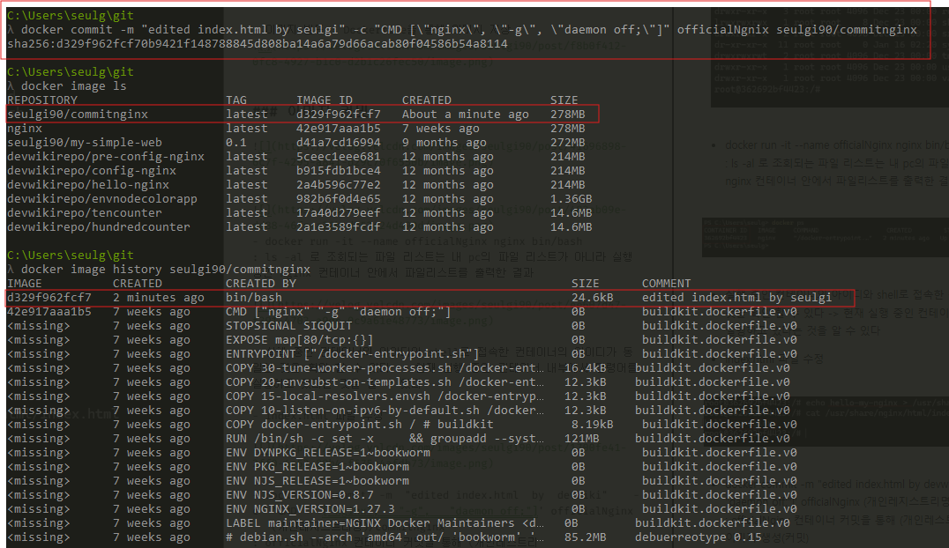Click image ID 5ceec1eee681
This screenshot has width=949, height=548.
coord(339,156)
